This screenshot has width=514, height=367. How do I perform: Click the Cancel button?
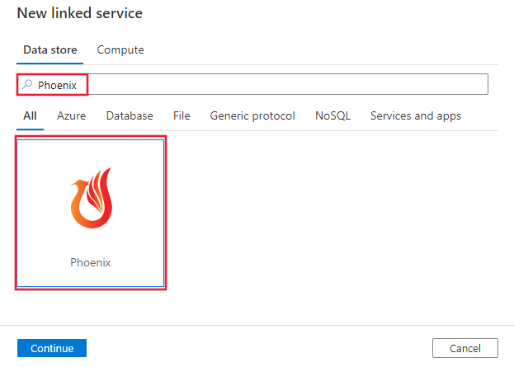(x=465, y=348)
